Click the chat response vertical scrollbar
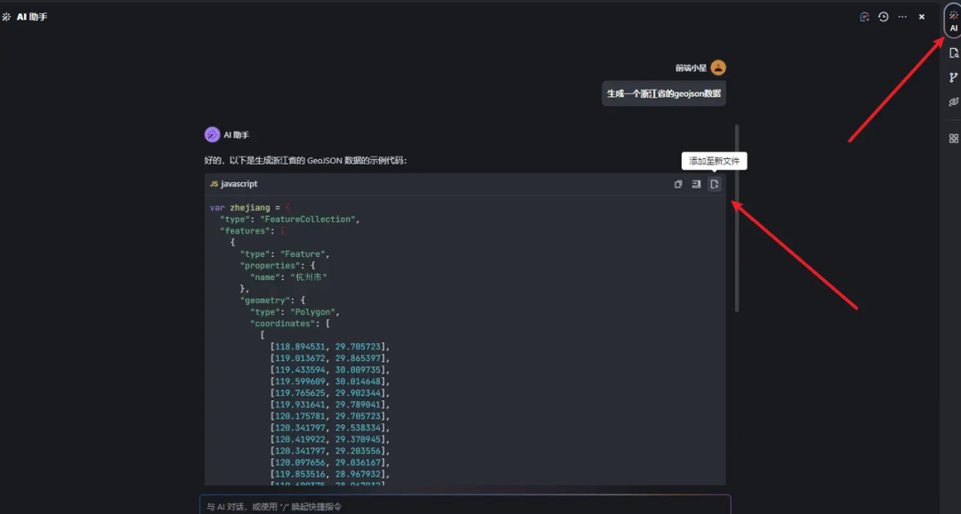 click(737, 218)
